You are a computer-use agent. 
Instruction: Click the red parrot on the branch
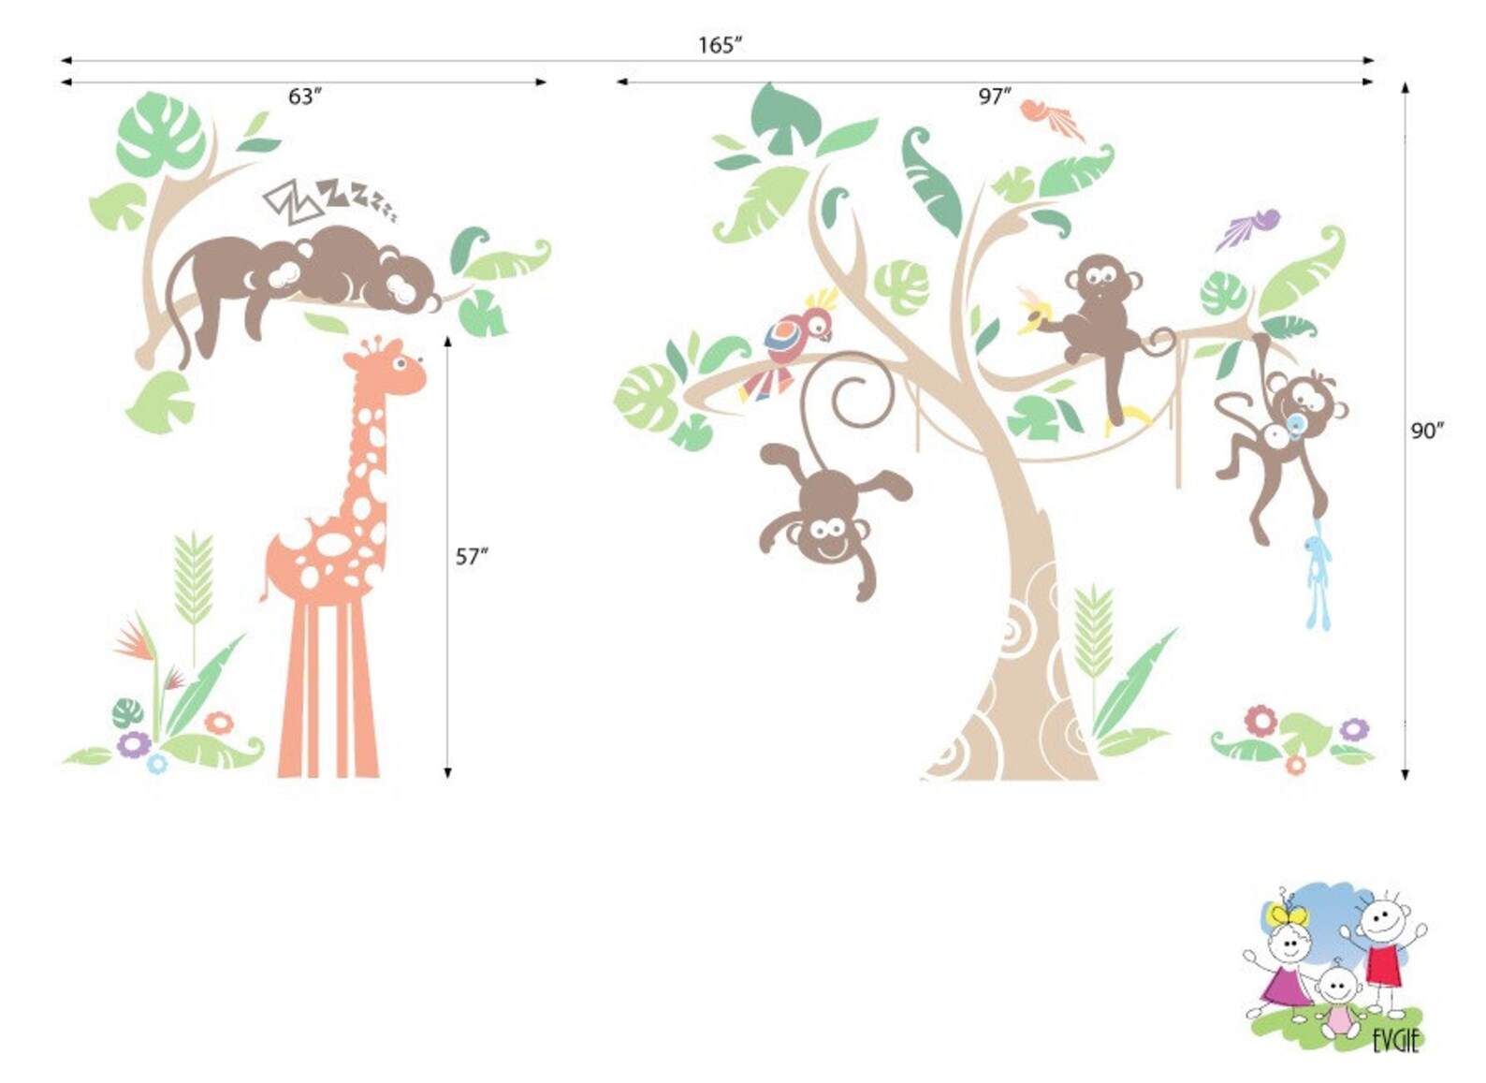(x=789, y=345)
